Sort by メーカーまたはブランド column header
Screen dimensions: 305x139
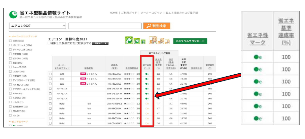[62, 67]
